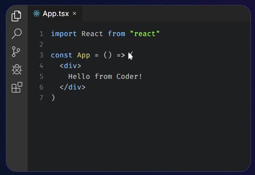Open the Search magnifier icon
Image resolution: width=255 pixels, height=175 pixels.
click(16, 34)
